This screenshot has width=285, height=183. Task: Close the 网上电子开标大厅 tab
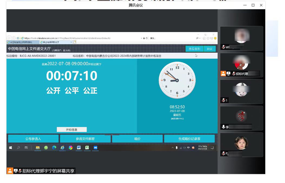(x=71, y=42)
